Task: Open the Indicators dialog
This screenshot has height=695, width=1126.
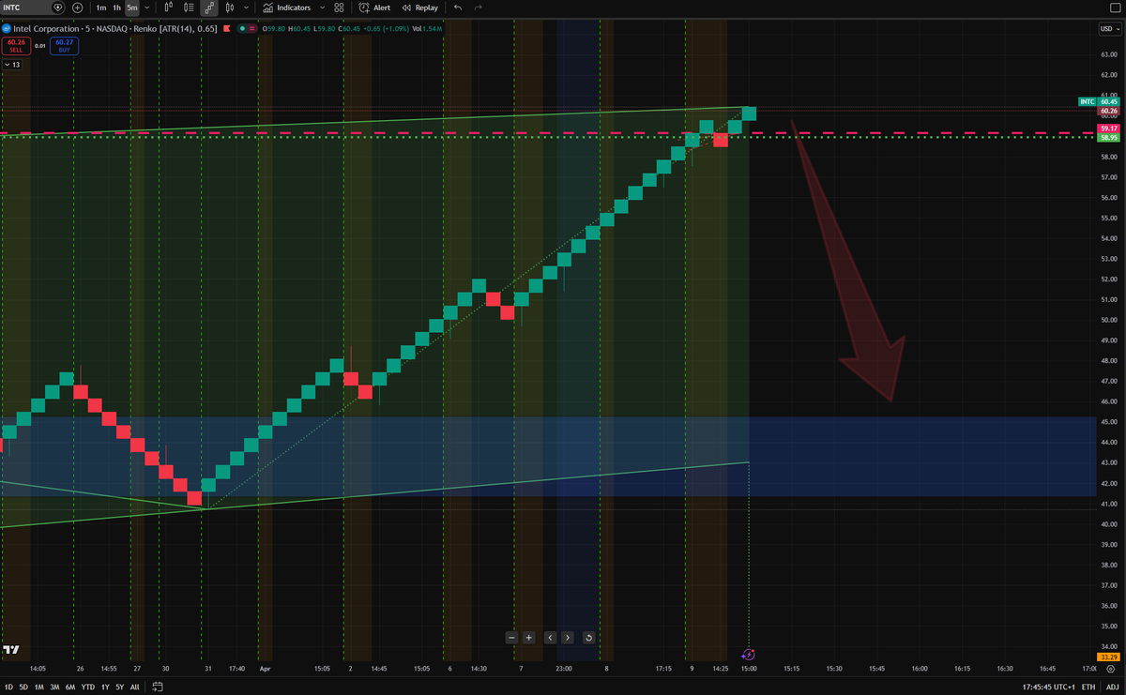Action: [287, 8]
